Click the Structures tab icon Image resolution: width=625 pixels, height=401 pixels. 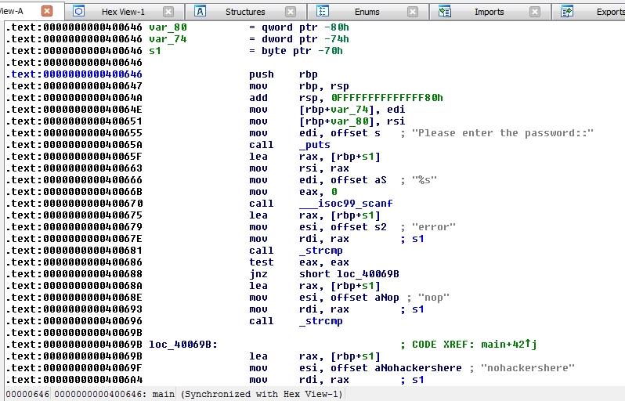point(201,11)
